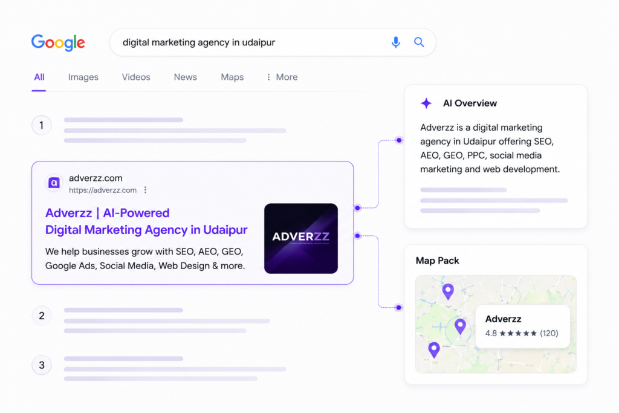619x413 pixels.
Task: Select the All tab
Action: click(x=39, y=77)
